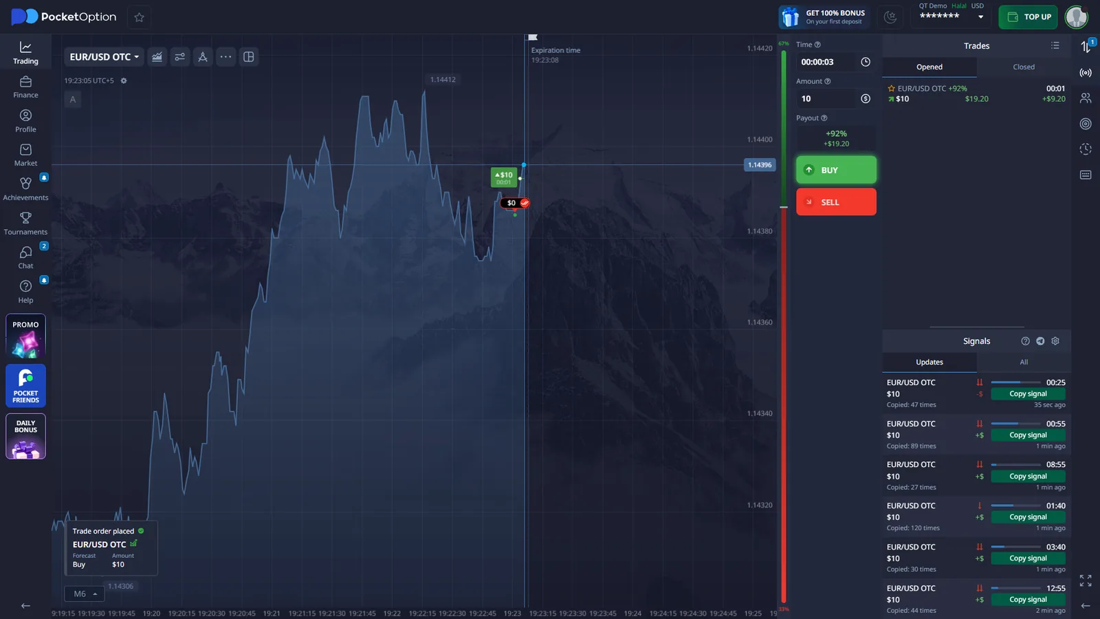Viewport: 1100px width, 619px height.
Task: Switch to the All signals tab
Action: (1024, 362)
